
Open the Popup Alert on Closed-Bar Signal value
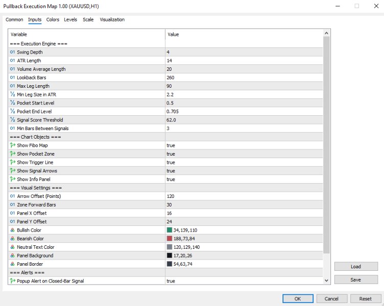pyautogui.click(x=171, y=281)
